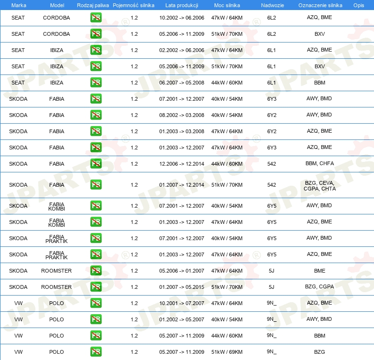Click '44kW / 60KM' in Polo row
Image resolution: width=374 pixels, height=360 pixels.
227,336
